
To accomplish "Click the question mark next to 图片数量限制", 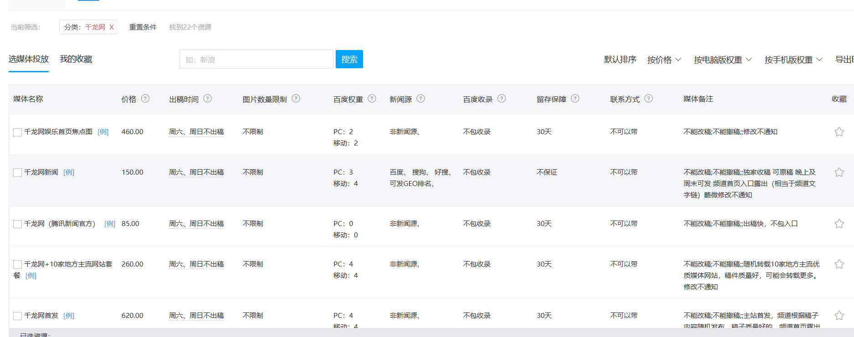I will [296, 99].
